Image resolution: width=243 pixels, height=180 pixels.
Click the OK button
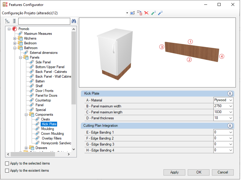[198, 172]
